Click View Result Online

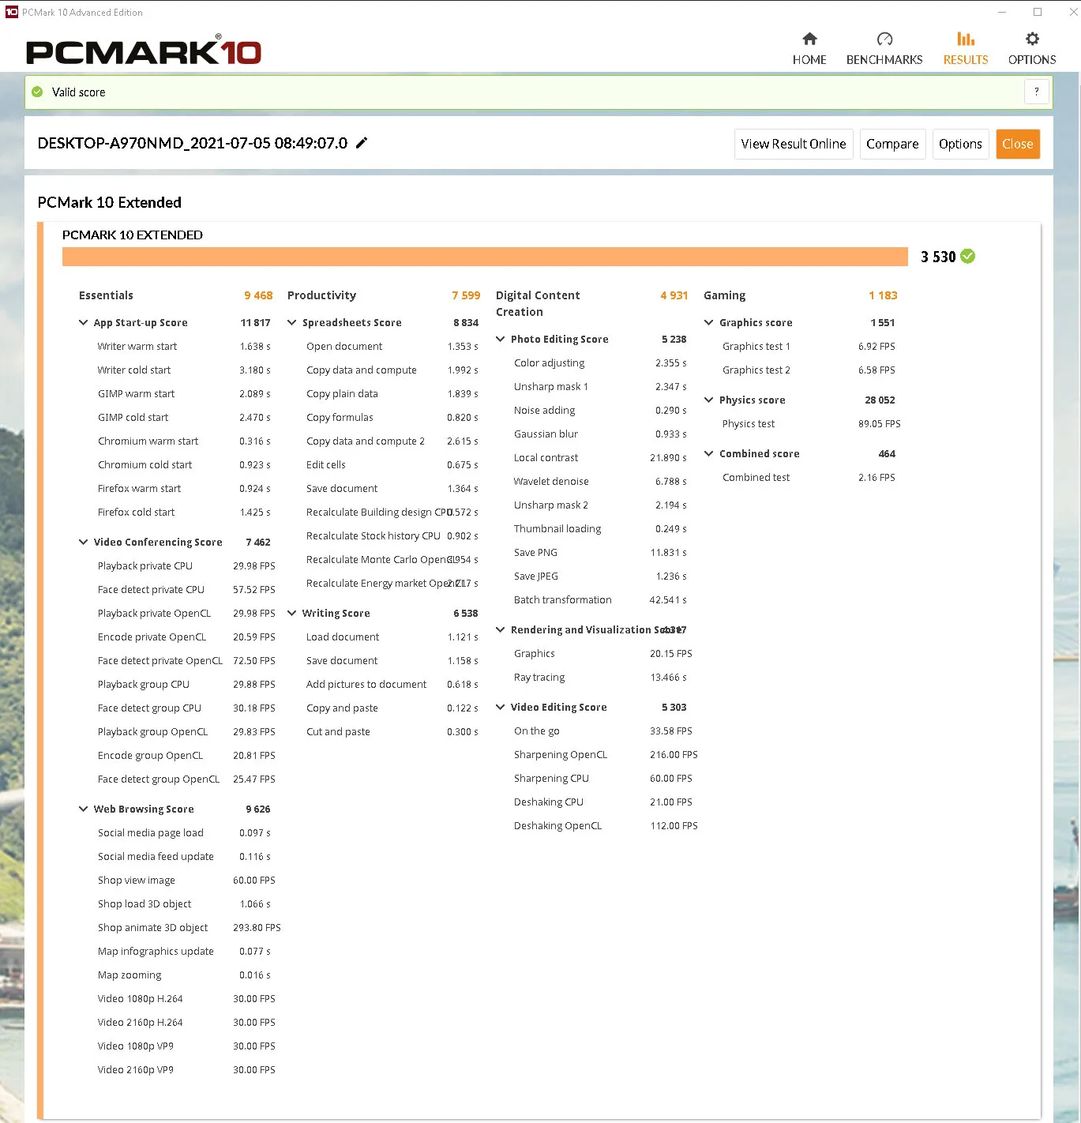[x=794, y=144]
